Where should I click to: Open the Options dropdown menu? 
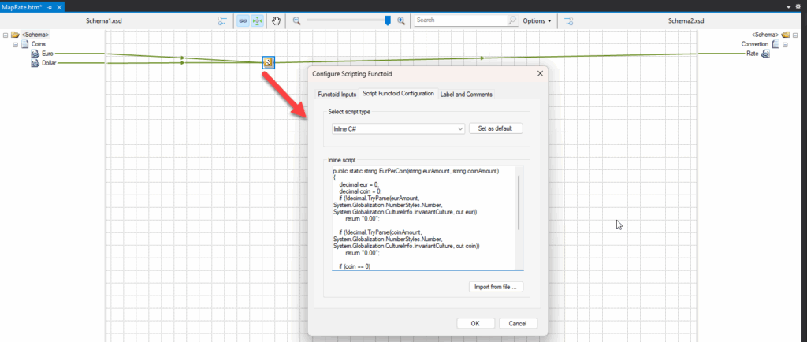pyautogui.click(x=537, y=20)
